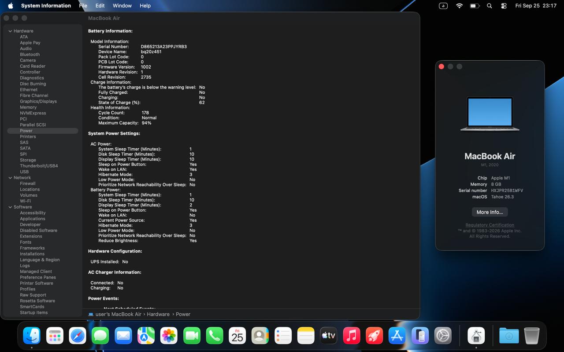The height and width of the screenshot is (352, 564).
Task: Select Printers in the Hardware list
Action: pos(28,137)
